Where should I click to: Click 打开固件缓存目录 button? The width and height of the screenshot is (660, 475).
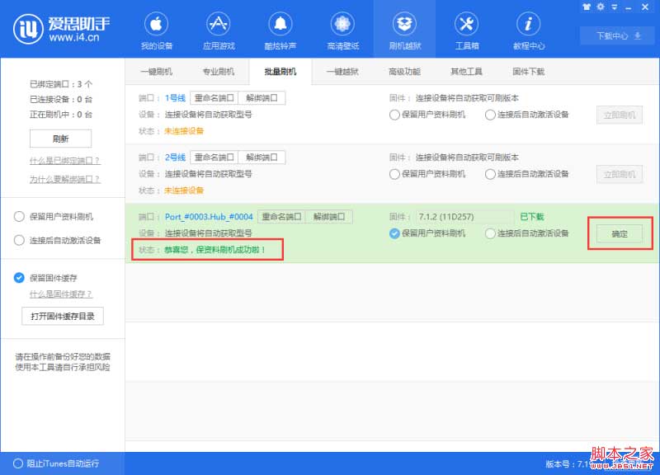tap(63, 317)
